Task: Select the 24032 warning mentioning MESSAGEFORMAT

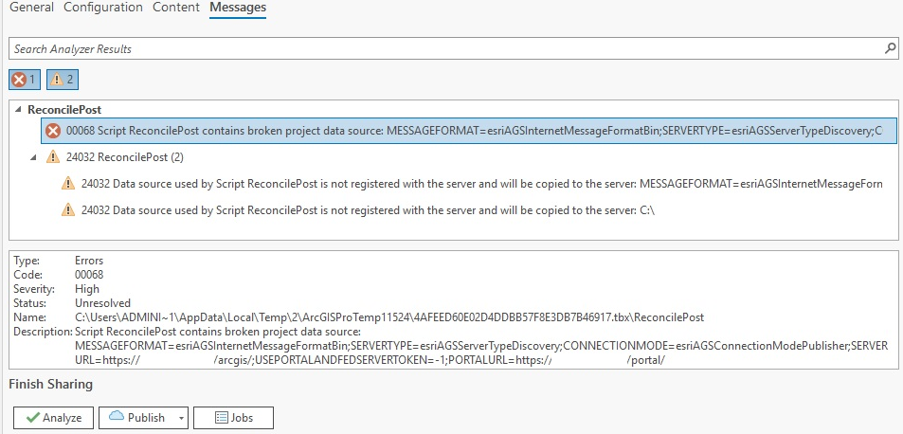Action: coord(472,184)
